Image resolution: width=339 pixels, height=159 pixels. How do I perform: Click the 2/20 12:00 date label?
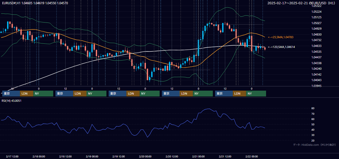pyautogui.click(x=172, y=157)
